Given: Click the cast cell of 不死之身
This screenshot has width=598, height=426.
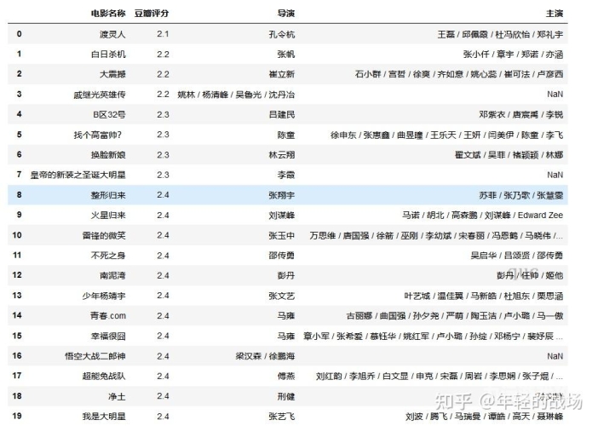Looking at the screenshot, I should coord(517,256).
